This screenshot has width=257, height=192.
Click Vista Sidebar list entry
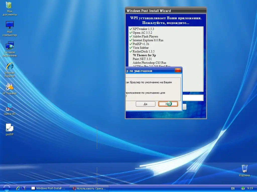[x=141, y=48]
